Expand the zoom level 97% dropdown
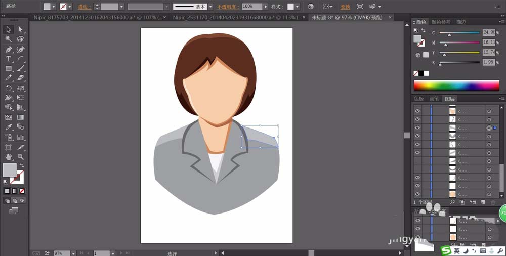506x256 pixels. point(73,252)
